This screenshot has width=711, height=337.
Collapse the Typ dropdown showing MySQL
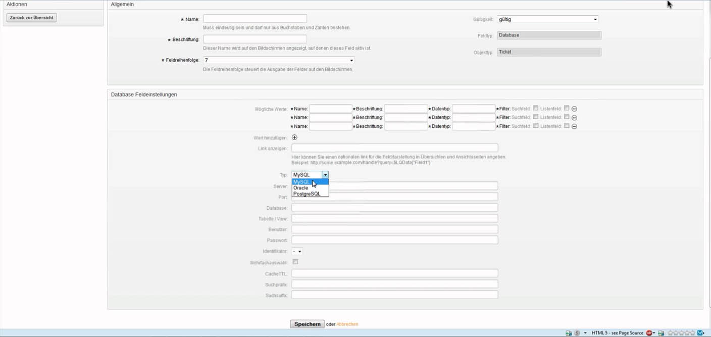(310, 175)
